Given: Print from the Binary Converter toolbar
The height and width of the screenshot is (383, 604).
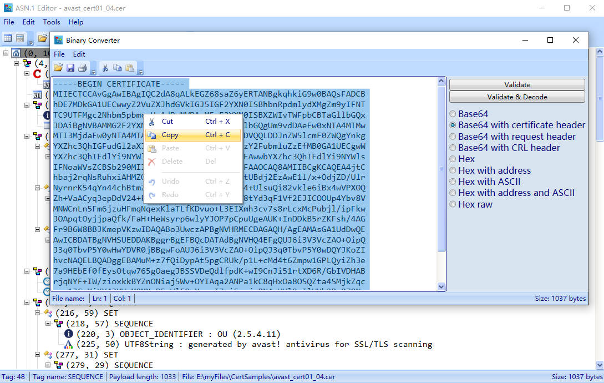Looking at the screenshot, I should click(x=82, y=67).
